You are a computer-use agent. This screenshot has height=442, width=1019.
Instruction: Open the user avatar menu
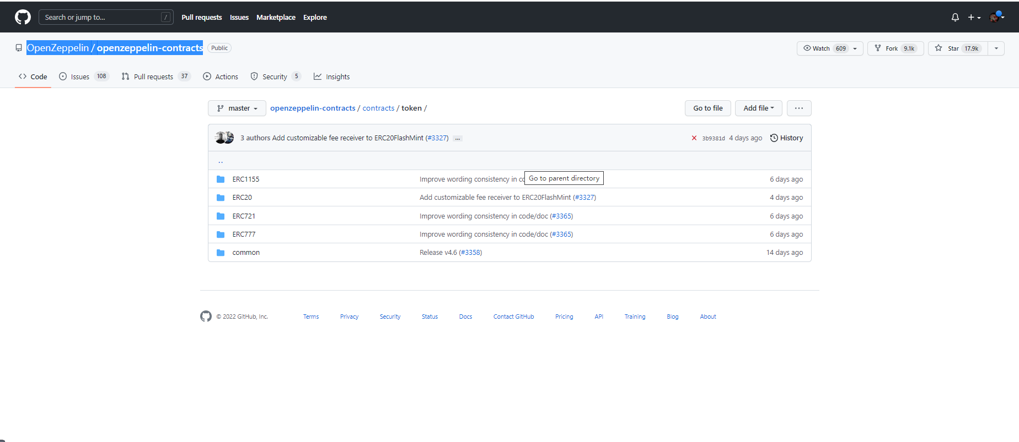click(996, 18)
